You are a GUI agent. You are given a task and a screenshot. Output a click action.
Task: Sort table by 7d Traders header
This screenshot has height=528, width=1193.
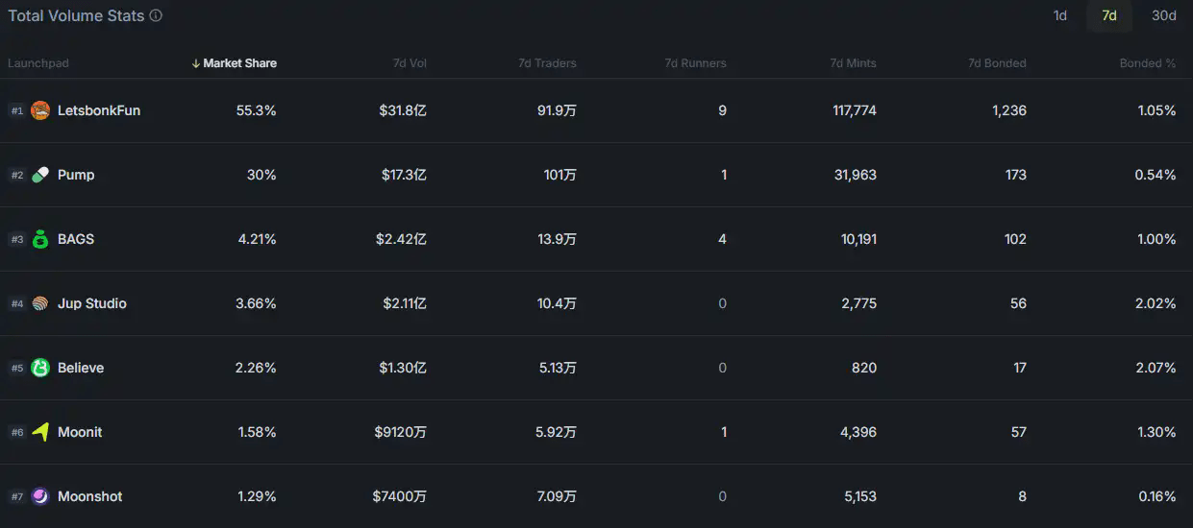pos(547,63)
